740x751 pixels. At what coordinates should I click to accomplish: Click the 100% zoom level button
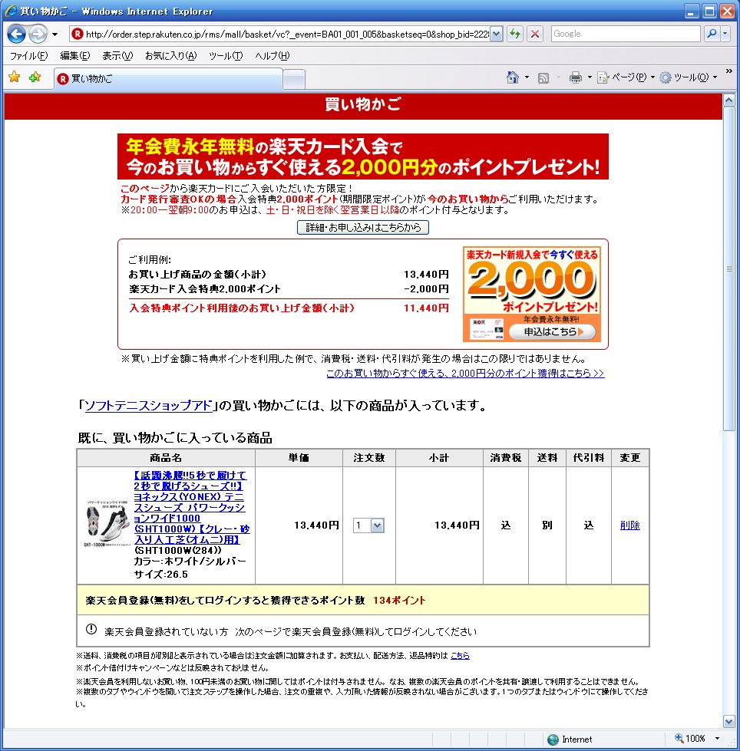[691, 739]
